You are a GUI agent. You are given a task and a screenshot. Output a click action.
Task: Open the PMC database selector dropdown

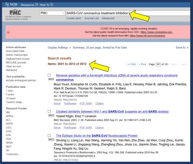52,13
